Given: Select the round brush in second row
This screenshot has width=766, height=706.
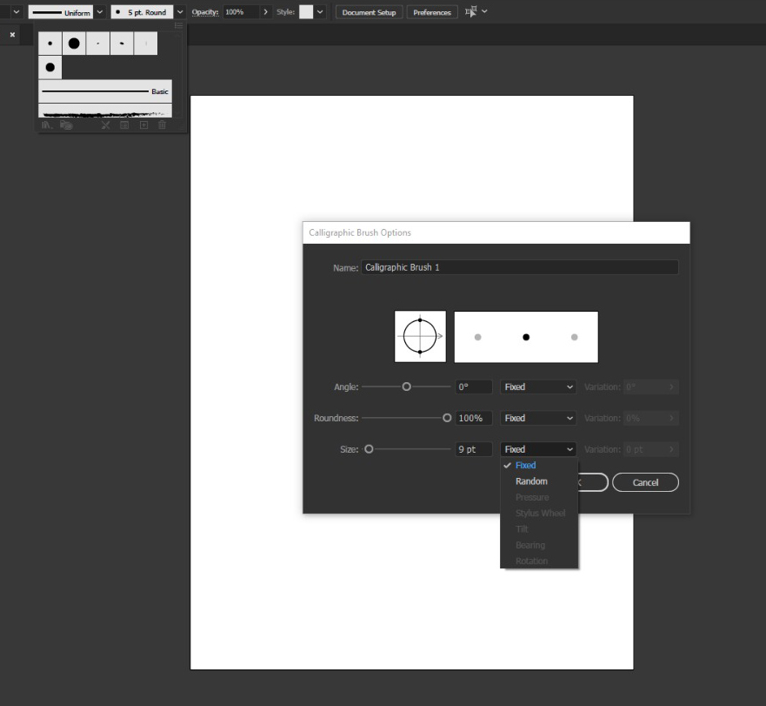Looking at the screenshot, I should (x=50, y=68).
